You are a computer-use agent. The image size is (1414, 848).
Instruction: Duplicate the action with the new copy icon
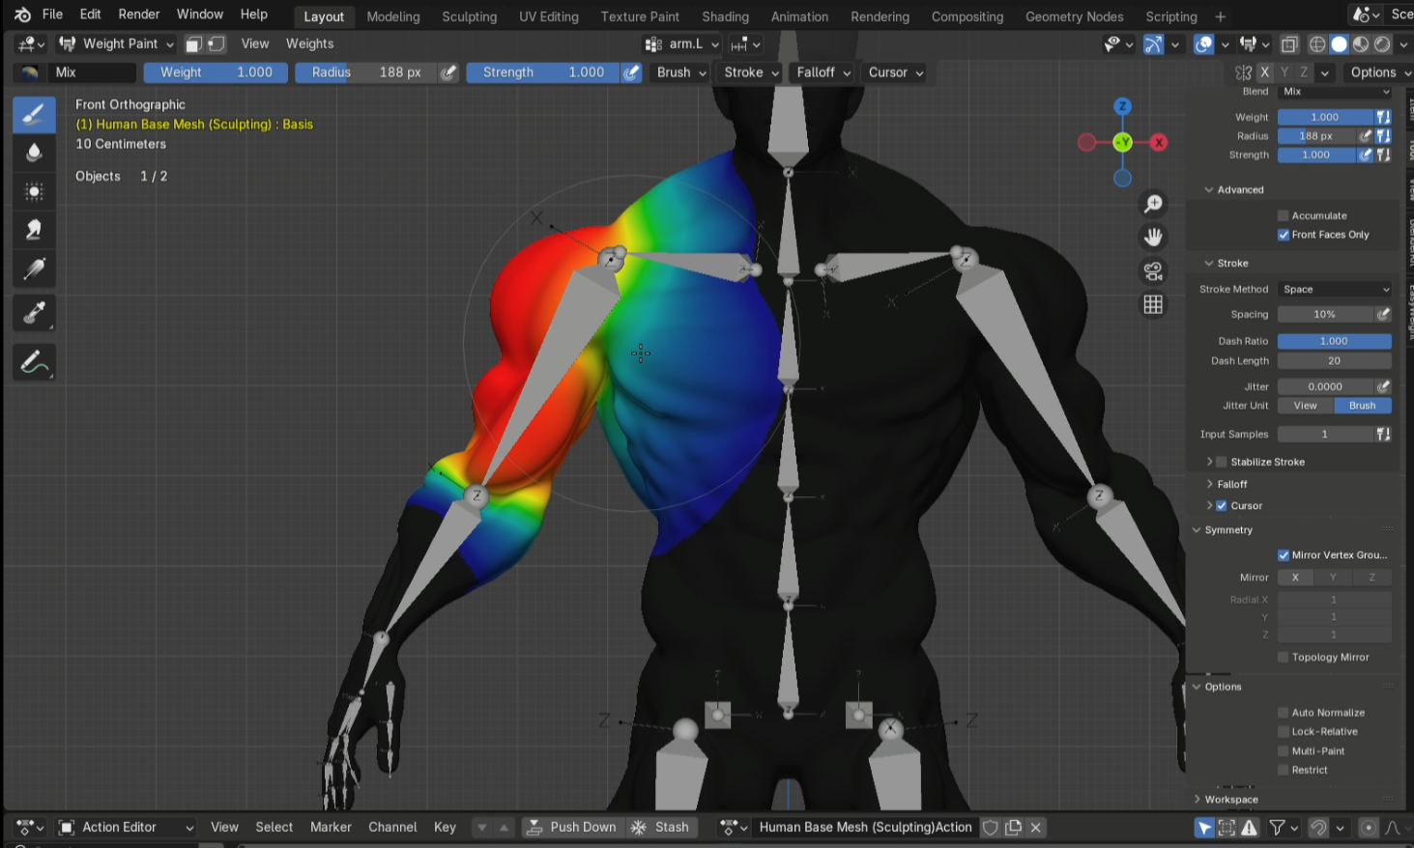[x=1013, y=828]
